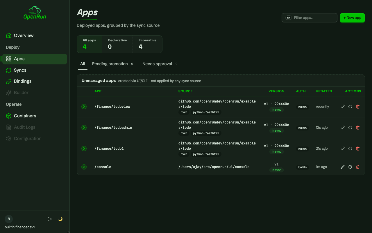Click the /finance/todoview app name
The image size is (372, 233).
click(112, 107)
